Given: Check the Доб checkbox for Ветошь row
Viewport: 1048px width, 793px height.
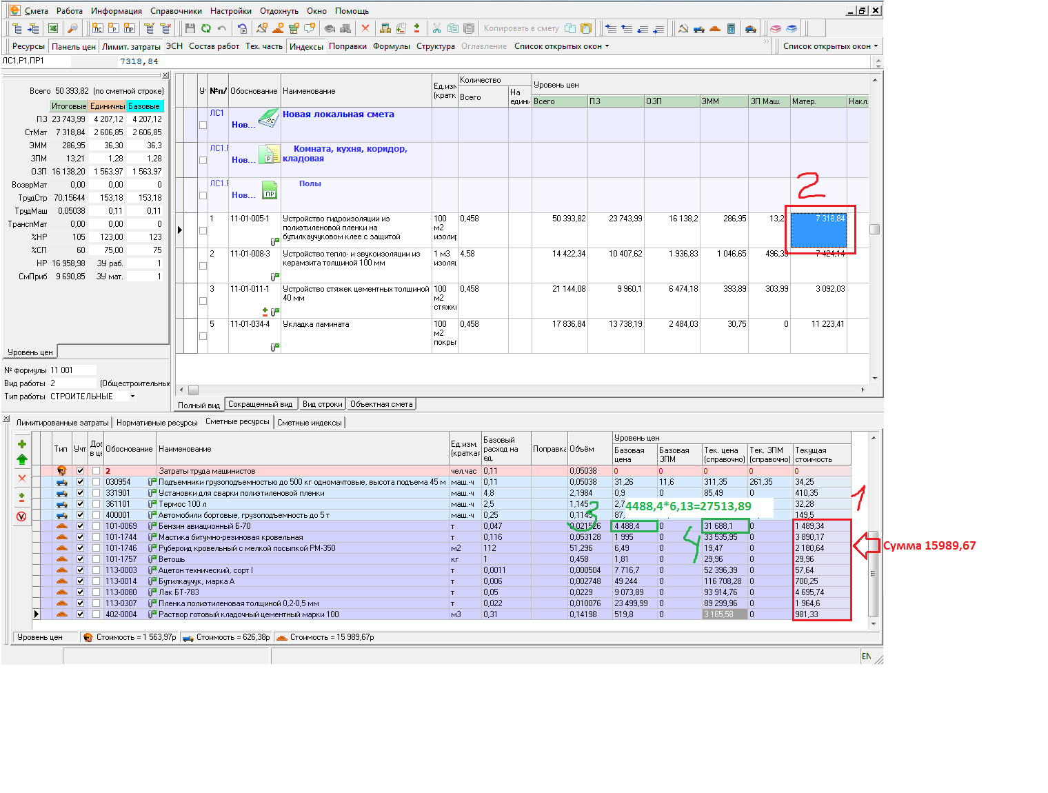Looking at the screenshot, I should click(96, 559).
